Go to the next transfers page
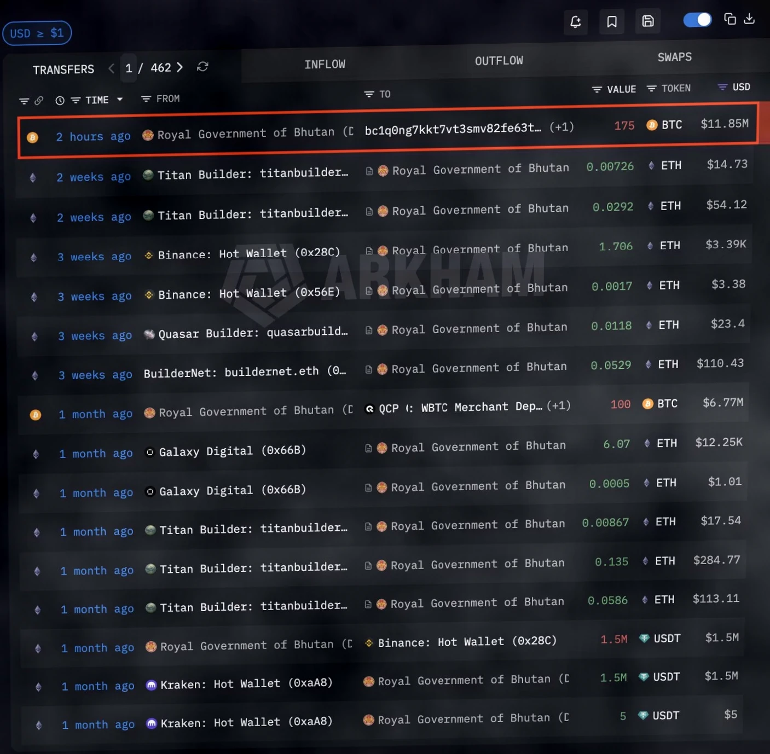 (180, 67)
